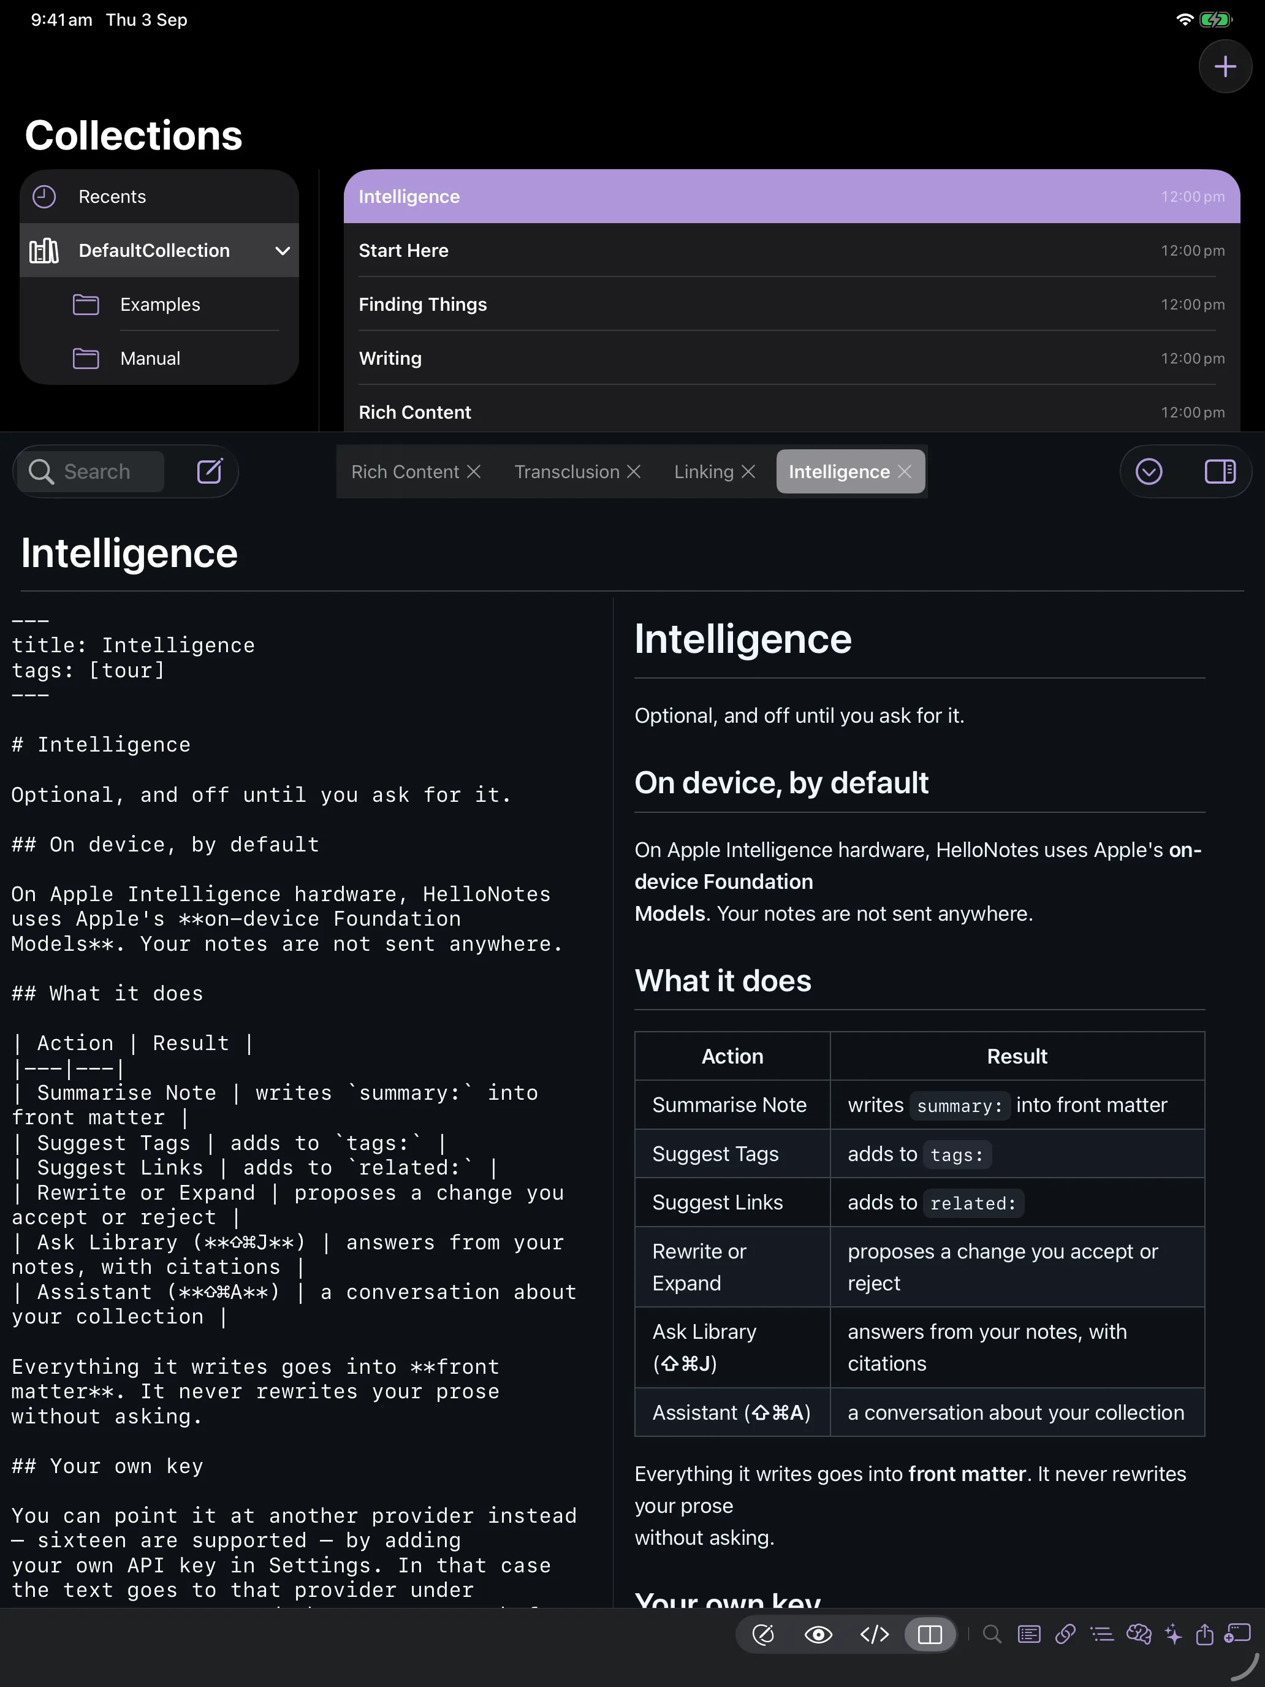Image resolution: width=1265 pixels, height=1687 pixels.
Task: Click the 'summary:' code chip in preview
Action: [x=959, y=1105]
